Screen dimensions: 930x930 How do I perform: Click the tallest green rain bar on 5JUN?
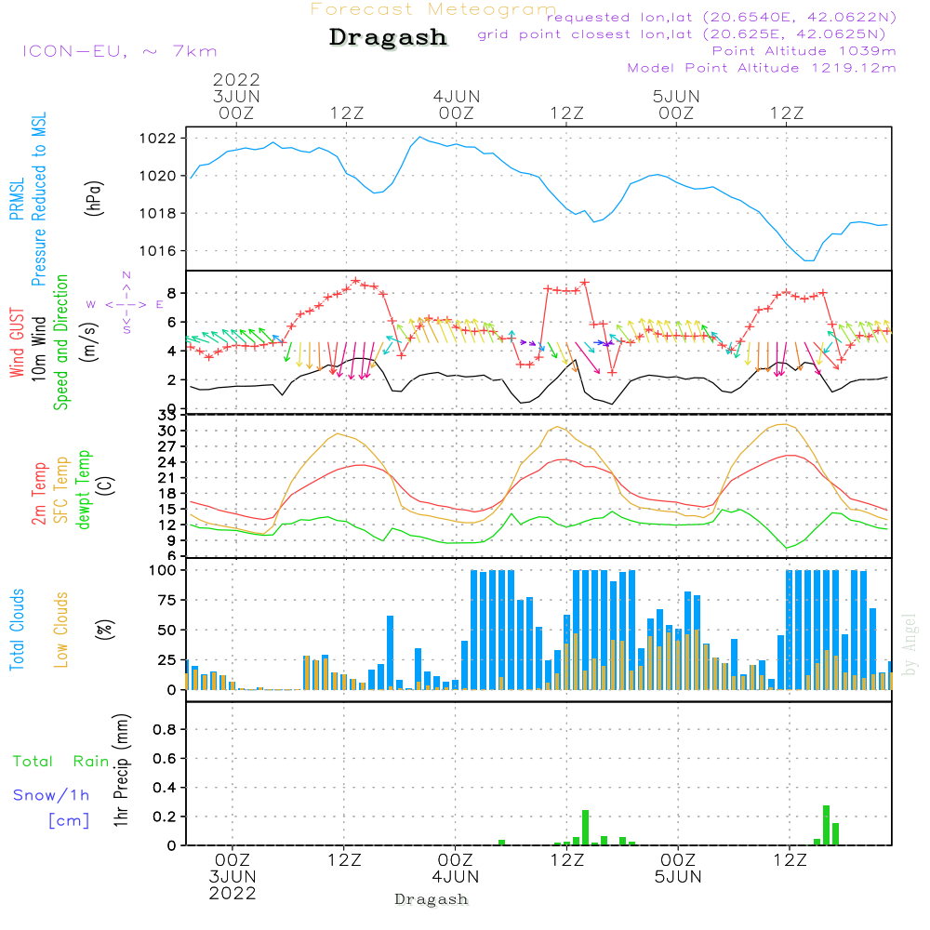tap(826, 825)
